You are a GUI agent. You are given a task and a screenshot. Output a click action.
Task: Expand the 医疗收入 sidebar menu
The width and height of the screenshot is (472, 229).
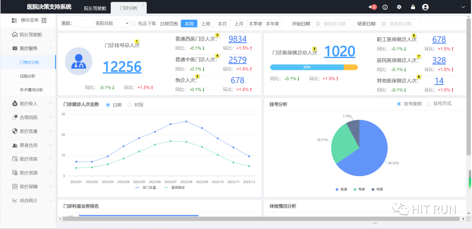click(x=28, y=104)
